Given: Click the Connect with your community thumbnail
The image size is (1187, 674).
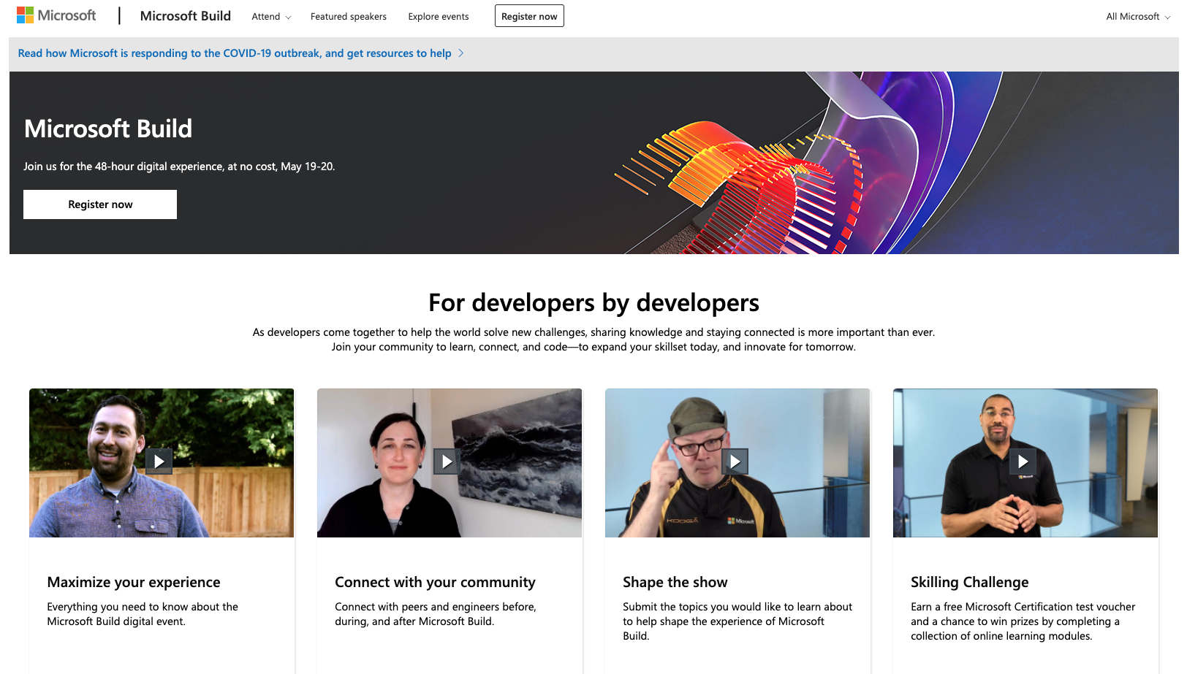Looking at the screenshot, I should click(450, 463).
